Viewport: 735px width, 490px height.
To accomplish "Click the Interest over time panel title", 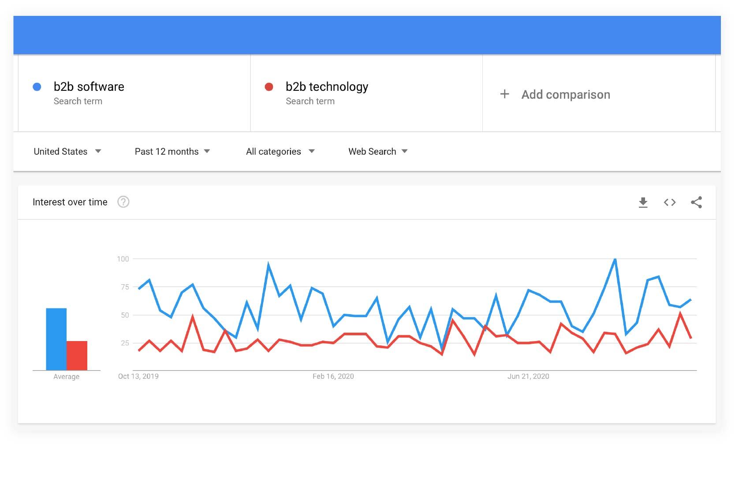I will [70, 202].
